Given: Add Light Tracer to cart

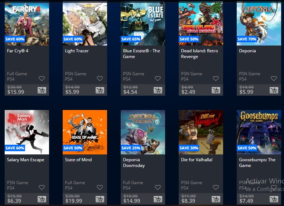Looking at the screenshot, I should (100, 90).
